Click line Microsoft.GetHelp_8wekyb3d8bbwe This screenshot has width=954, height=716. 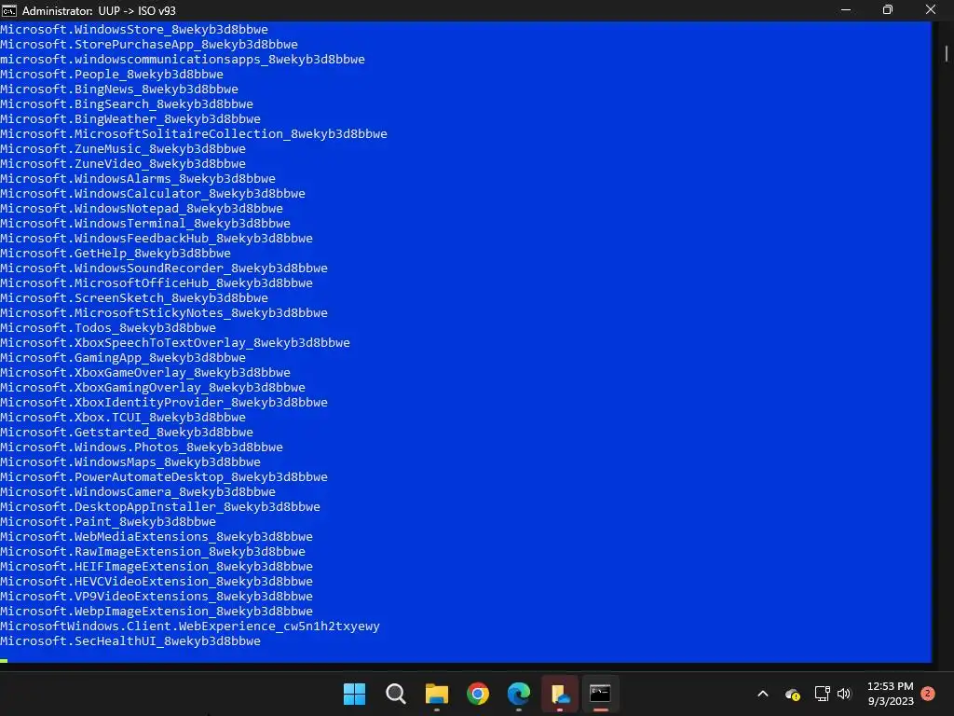116,254
